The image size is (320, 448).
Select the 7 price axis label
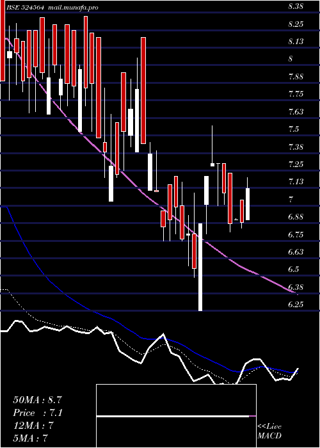[x=291, y=200]
